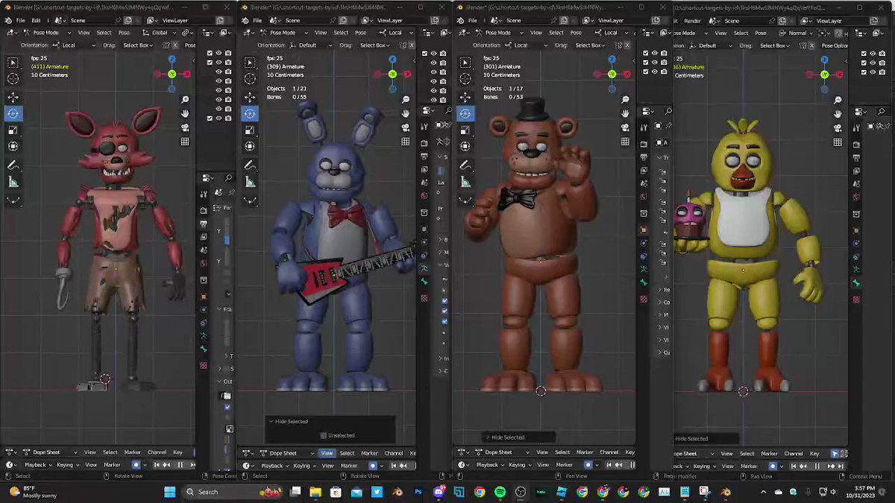Click the zoom magnifier in Foxy viewport
Image resolution: width=895 pixels, height=503 pixels.
point(185,99)
